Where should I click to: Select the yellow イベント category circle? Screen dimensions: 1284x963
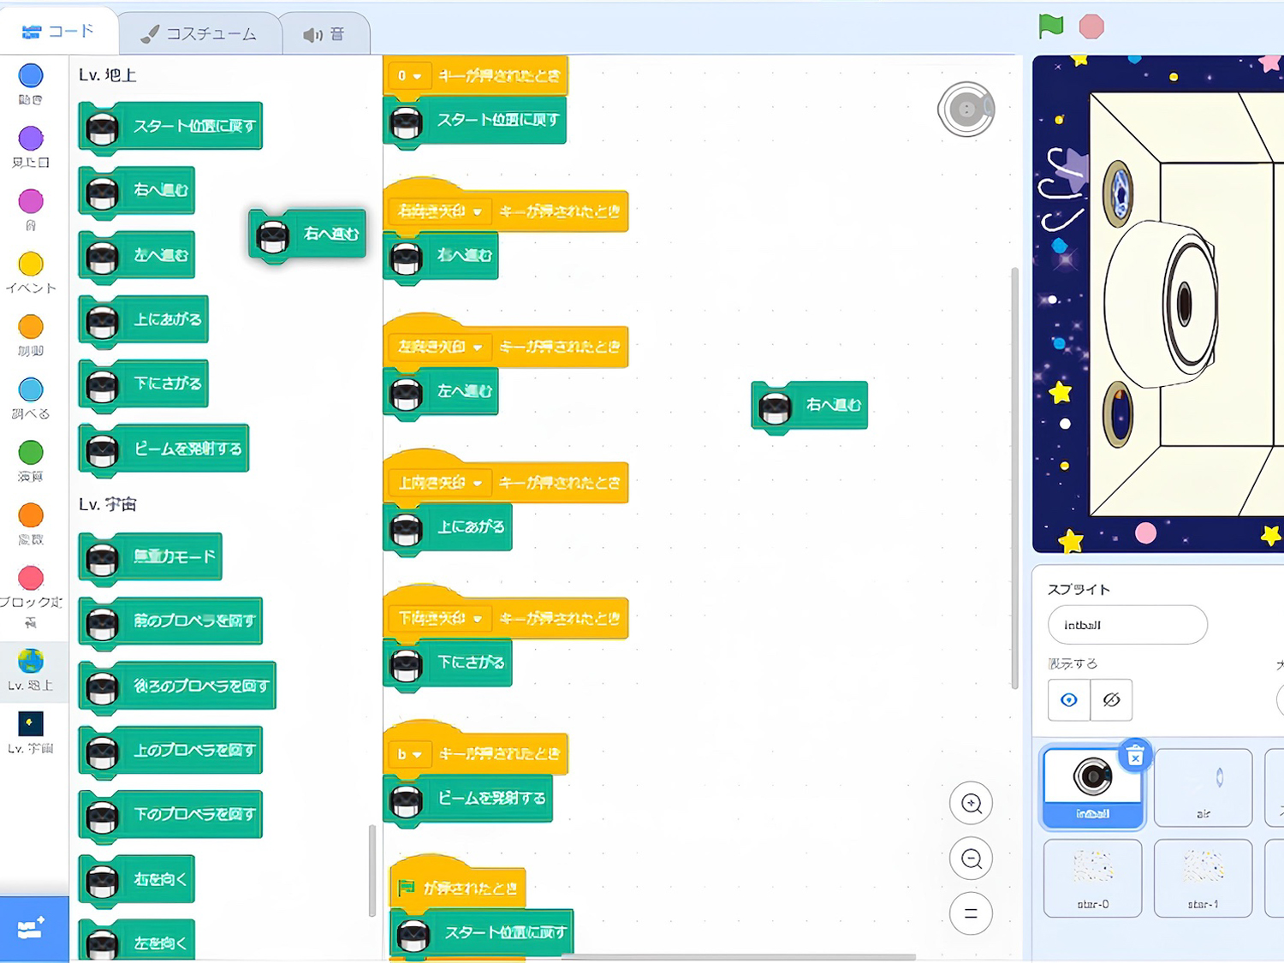coord(31,265)
